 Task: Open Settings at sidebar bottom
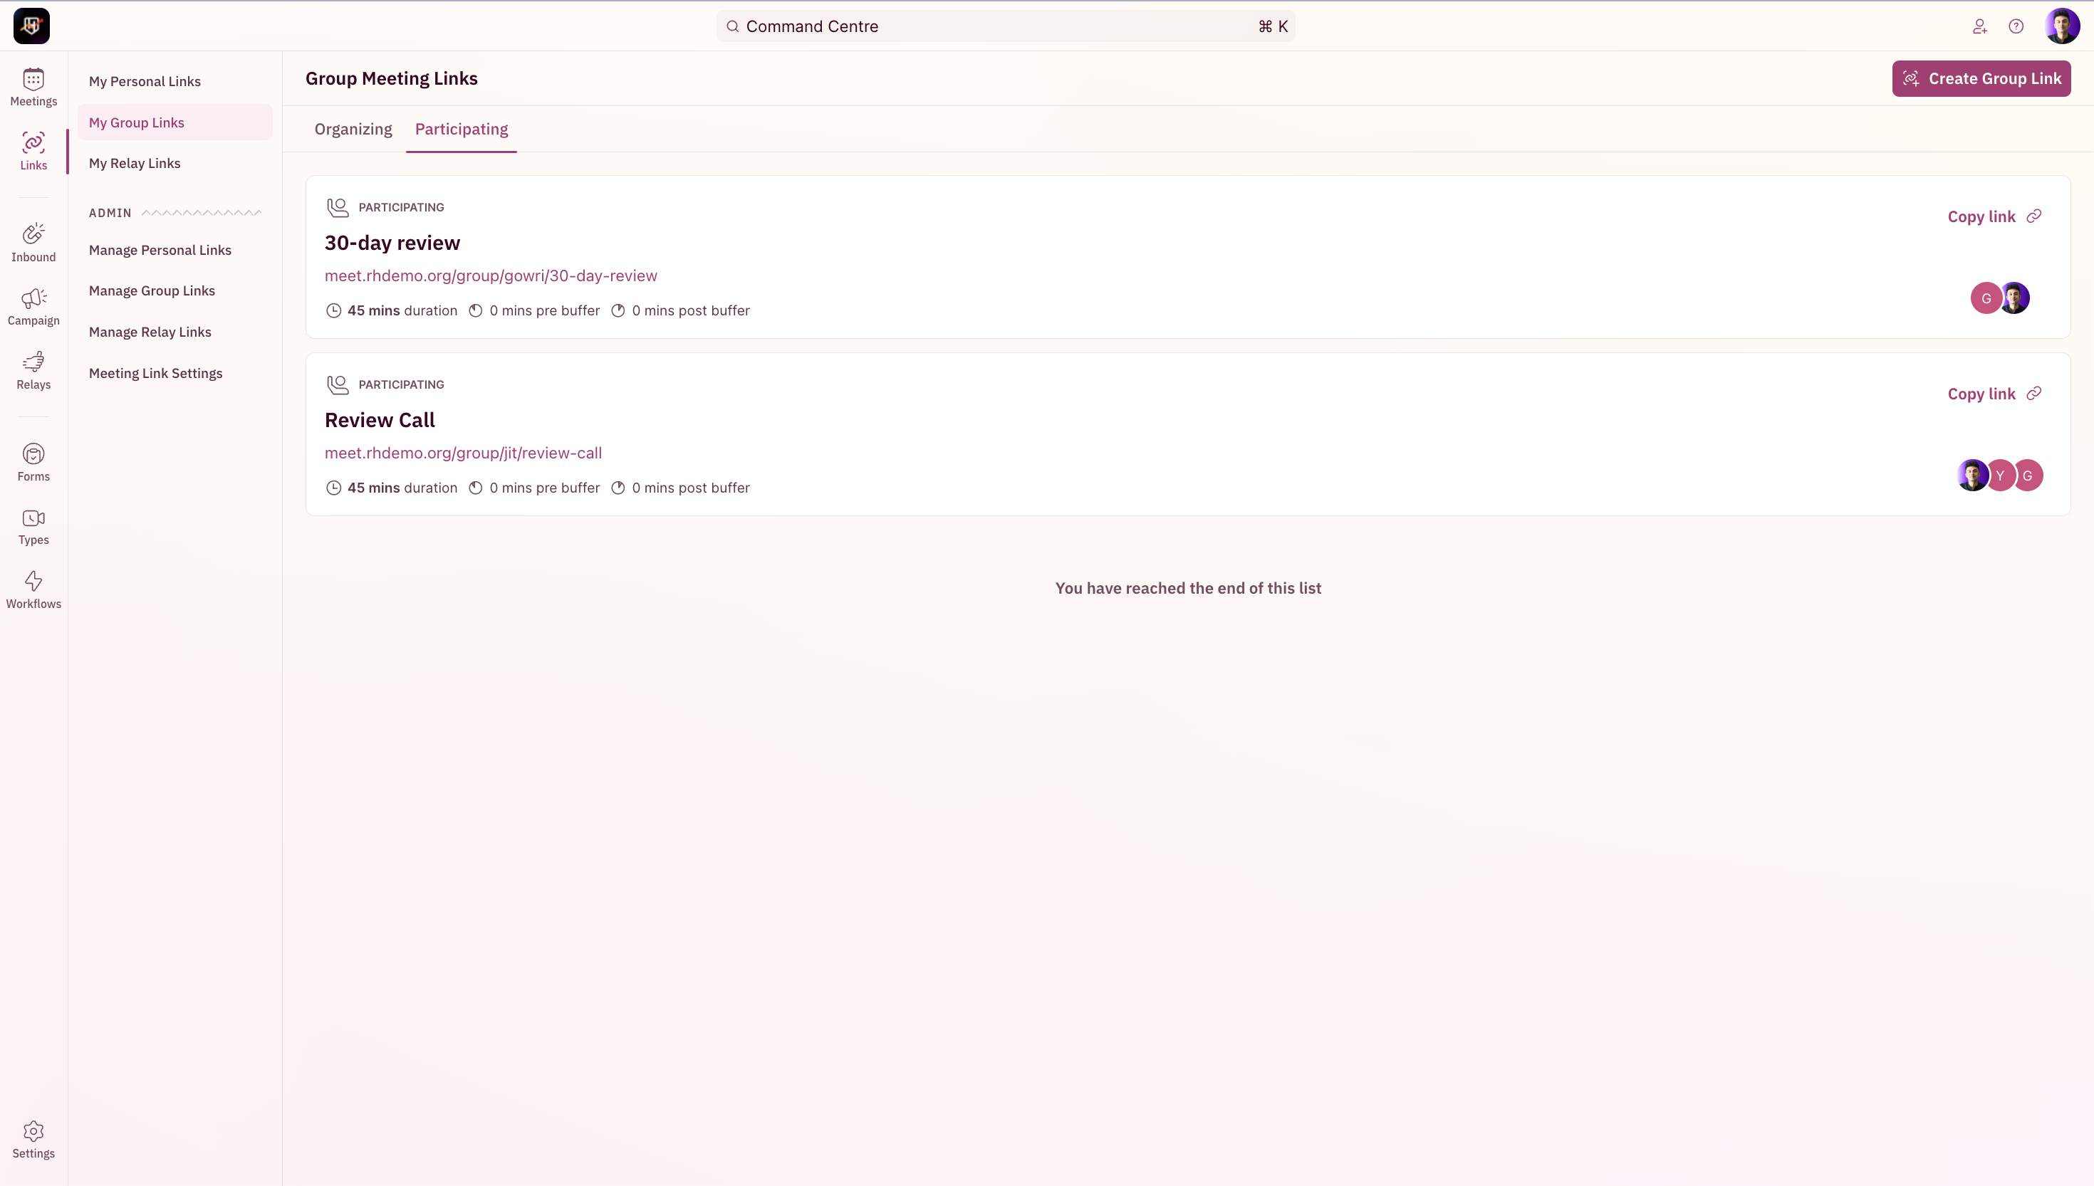(33, 1140)
